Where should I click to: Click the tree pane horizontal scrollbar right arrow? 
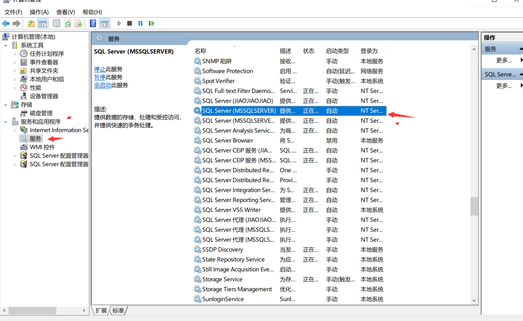click(x=84, y=310)
